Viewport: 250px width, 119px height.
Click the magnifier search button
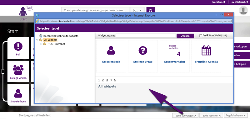[151, 11]
